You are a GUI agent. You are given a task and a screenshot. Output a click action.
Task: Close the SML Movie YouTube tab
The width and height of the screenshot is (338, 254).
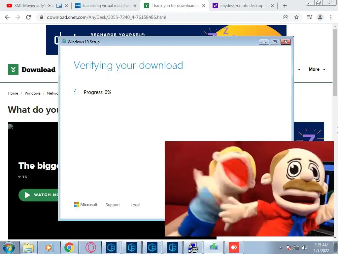tap(66, 6)
